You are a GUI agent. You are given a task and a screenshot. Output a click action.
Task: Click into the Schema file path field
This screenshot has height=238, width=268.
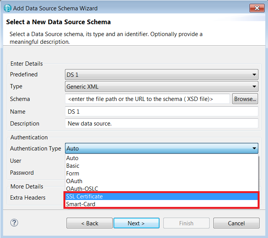(x=147, y=99)
